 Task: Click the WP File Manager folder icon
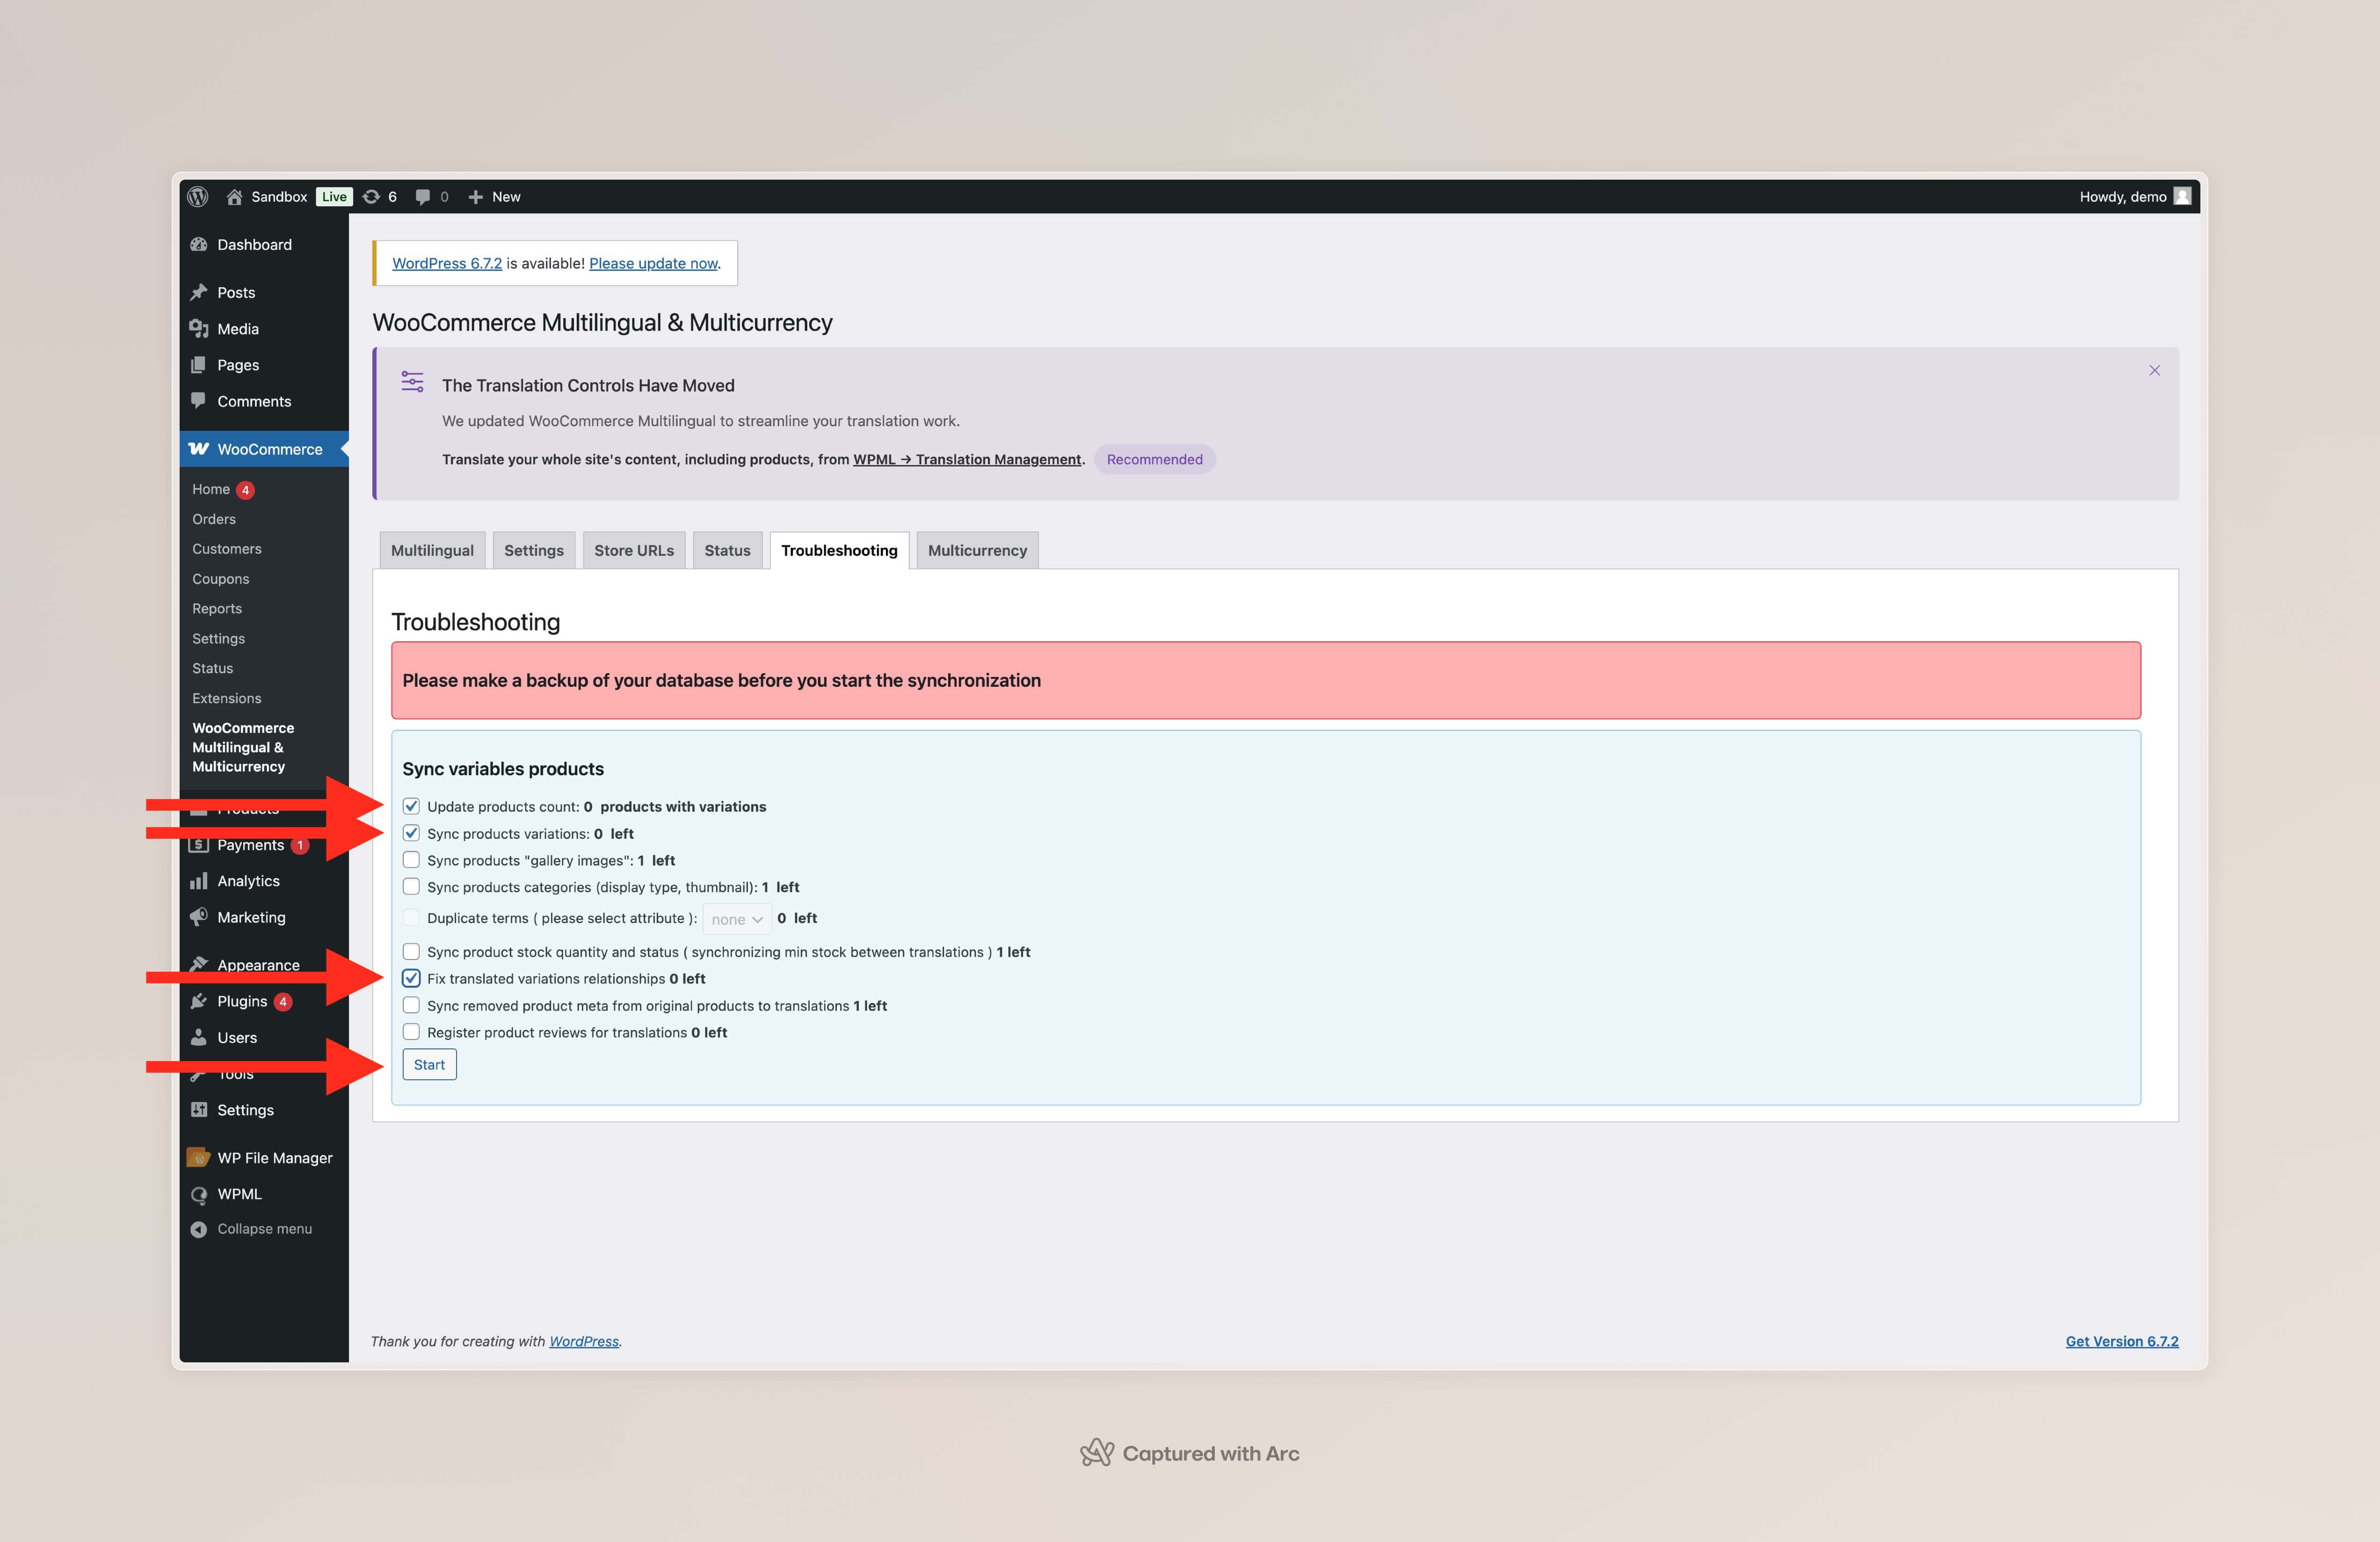click(x=199, y=1157)
